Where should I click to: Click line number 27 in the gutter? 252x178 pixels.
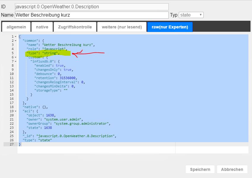tap(12, 144)
